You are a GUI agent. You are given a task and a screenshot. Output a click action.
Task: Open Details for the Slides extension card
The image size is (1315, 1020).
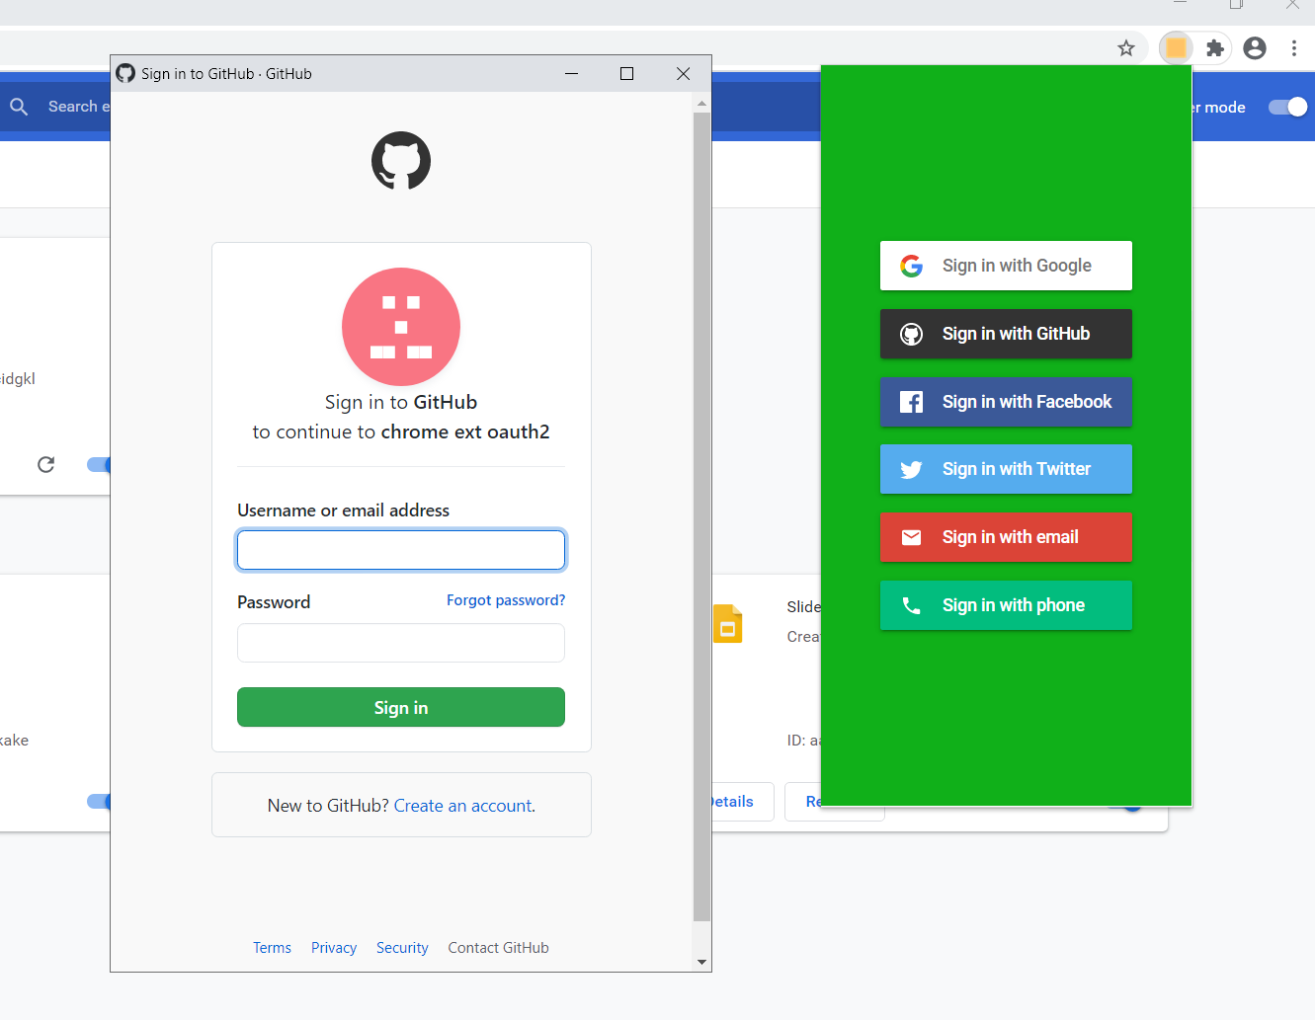pos(732,802)
